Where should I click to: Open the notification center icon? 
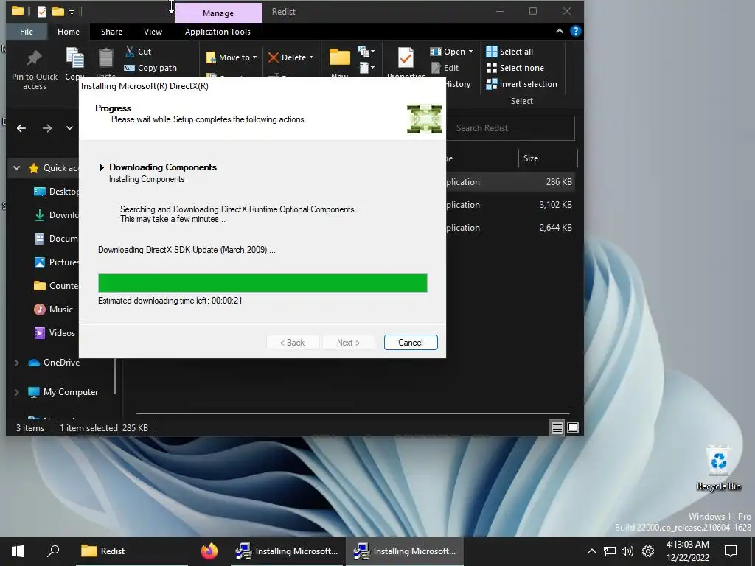pos(731,551)
